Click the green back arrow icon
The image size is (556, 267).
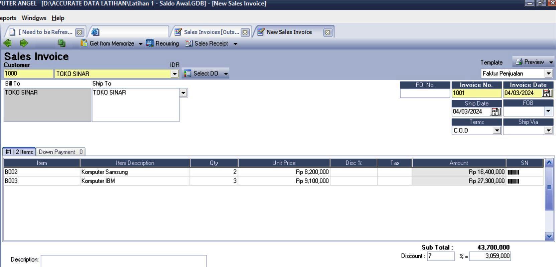(7, 43)
